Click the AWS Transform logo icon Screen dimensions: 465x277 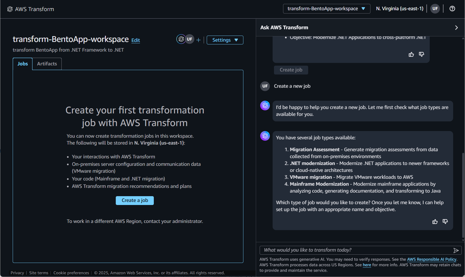click(10, 9)
